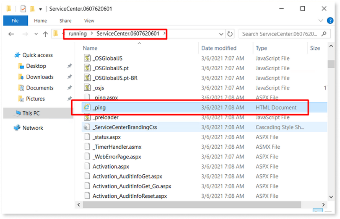Switch to the View tab
The width and height of the screenshot is (340, 219).
(89, 21)
